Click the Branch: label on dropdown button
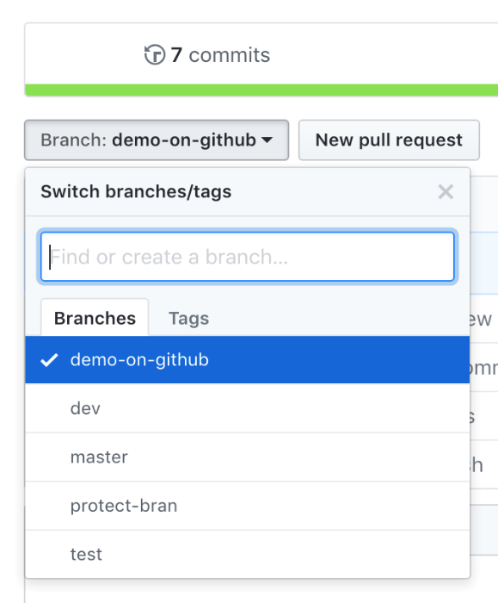The width and height of the screenshot is (498, 603). pos(73,140)
